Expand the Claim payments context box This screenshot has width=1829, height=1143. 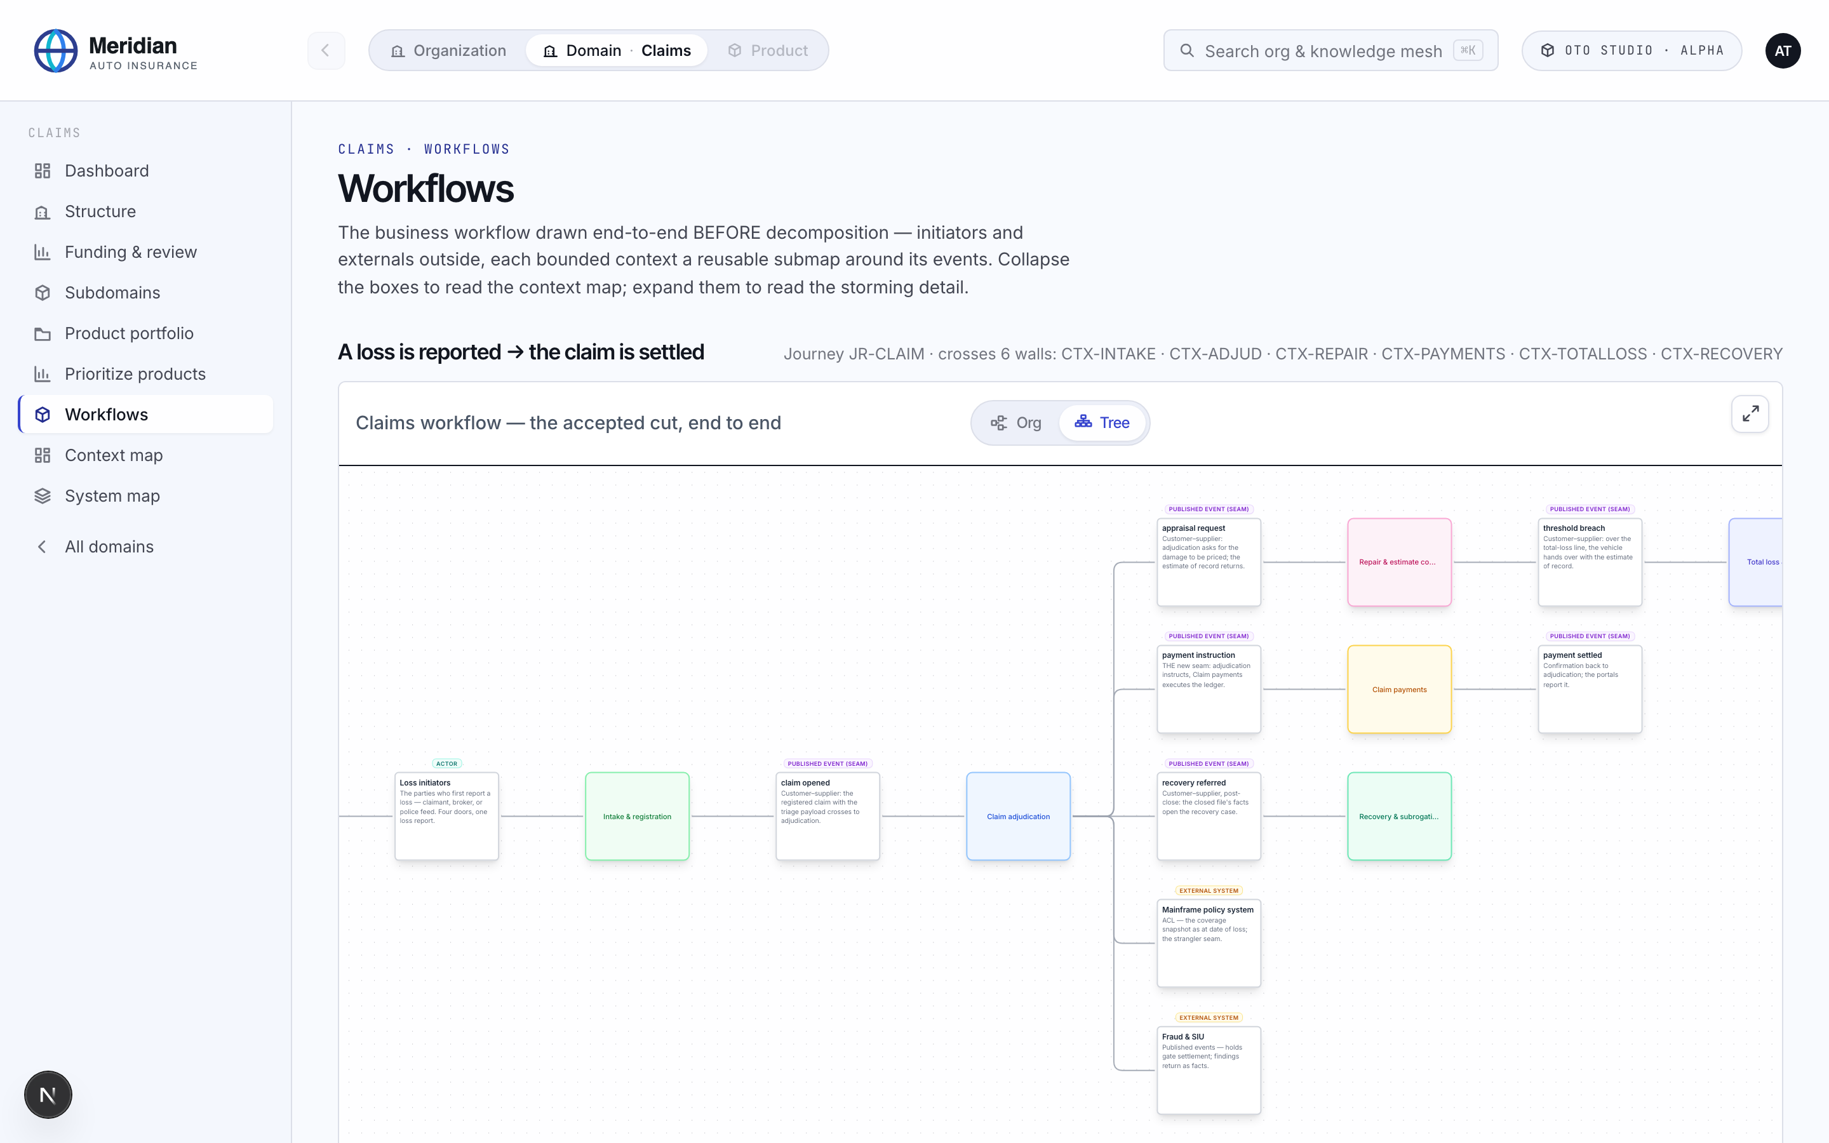(1399, 690)
